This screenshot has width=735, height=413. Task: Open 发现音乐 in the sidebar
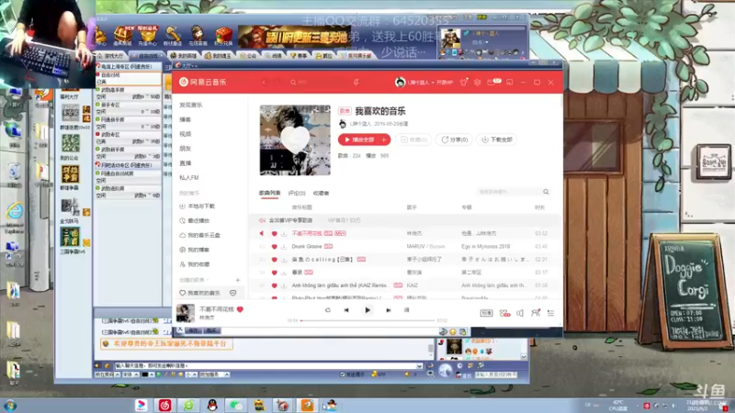click(x=191, y=105)
